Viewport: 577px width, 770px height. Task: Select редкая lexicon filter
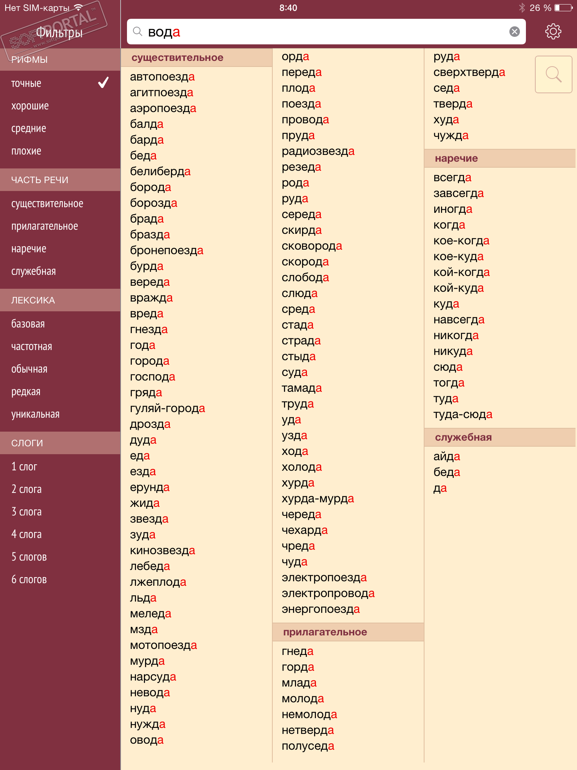point(60,391)
